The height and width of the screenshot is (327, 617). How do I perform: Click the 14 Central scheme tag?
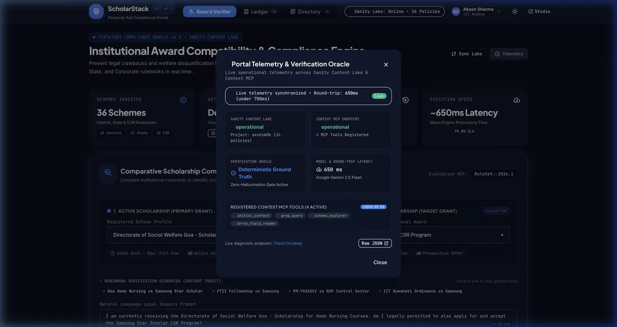point(111,133)
